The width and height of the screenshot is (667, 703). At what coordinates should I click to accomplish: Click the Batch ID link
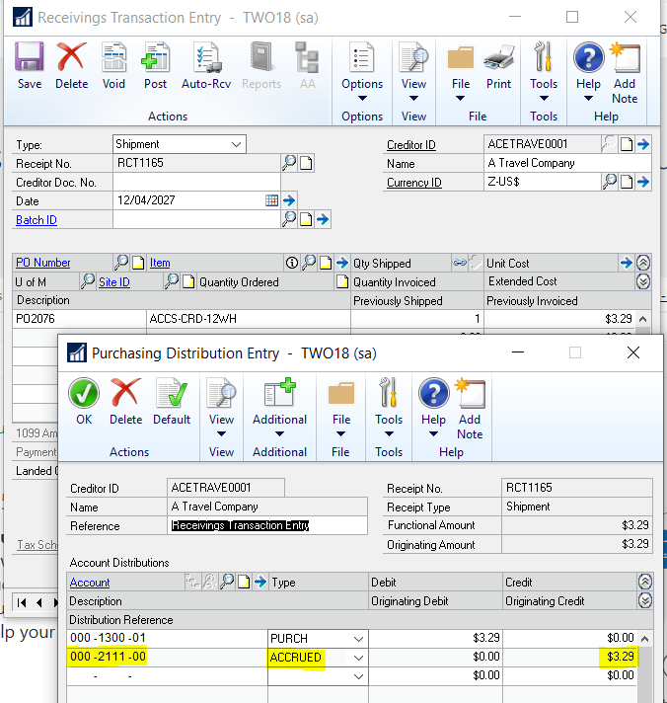tap(37, 220)
